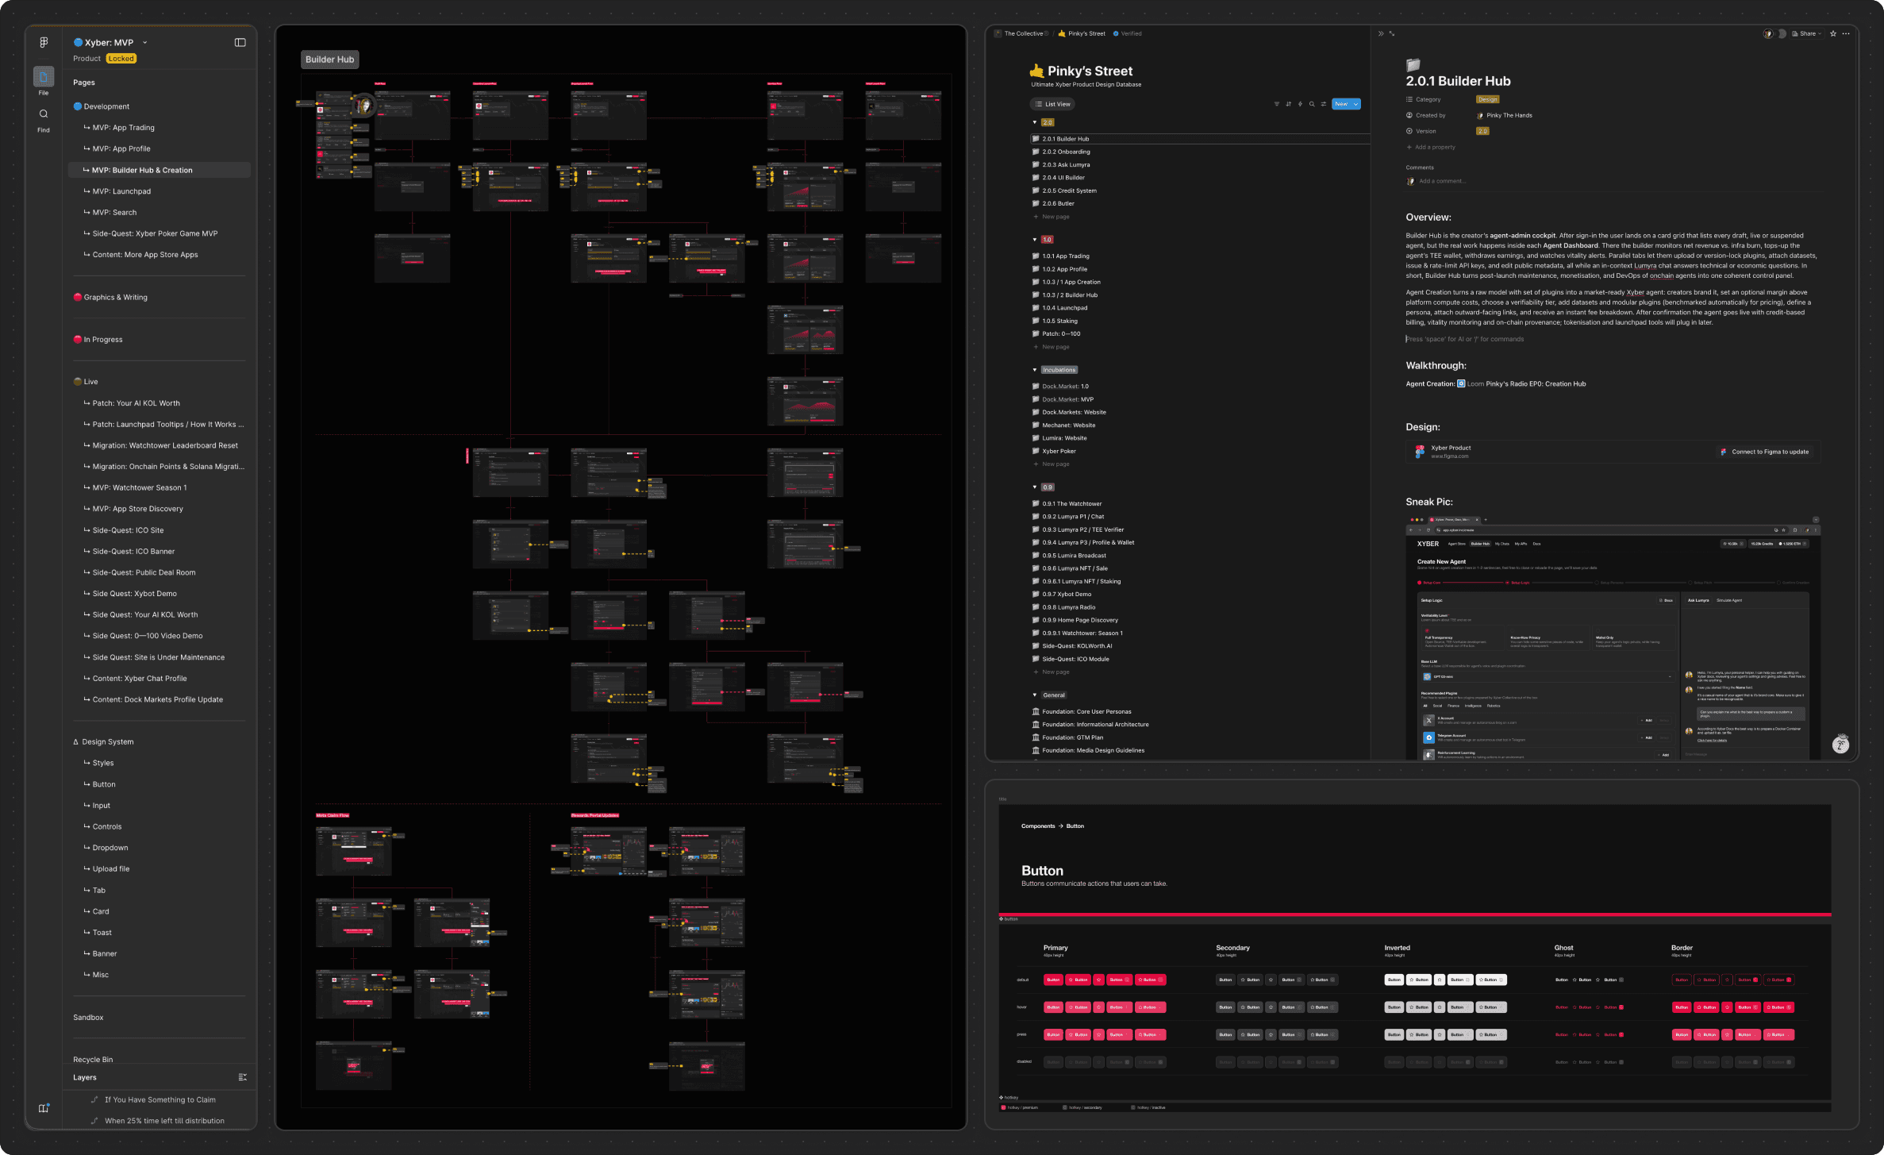
Task: Toggle the minimize UI sidebar icon
Action: [x=240, y=43]
